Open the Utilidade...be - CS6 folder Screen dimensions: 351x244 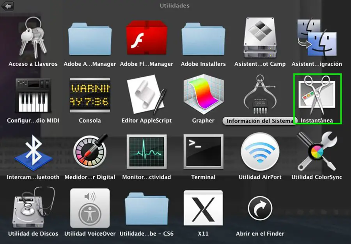147,209
